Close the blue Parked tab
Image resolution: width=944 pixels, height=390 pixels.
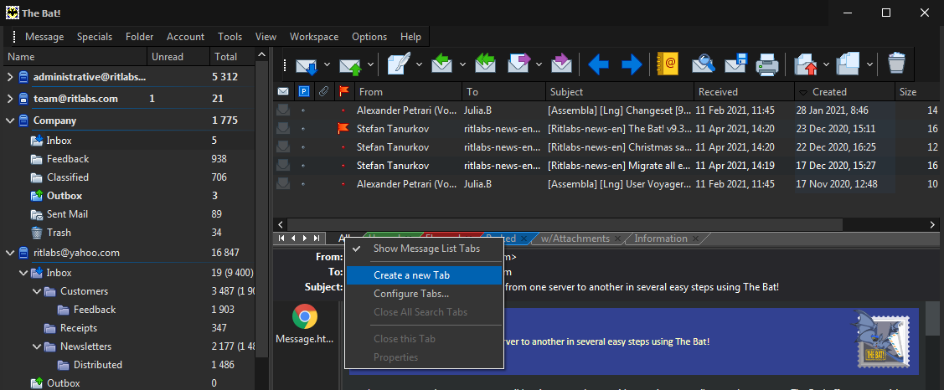pos(524,239)
